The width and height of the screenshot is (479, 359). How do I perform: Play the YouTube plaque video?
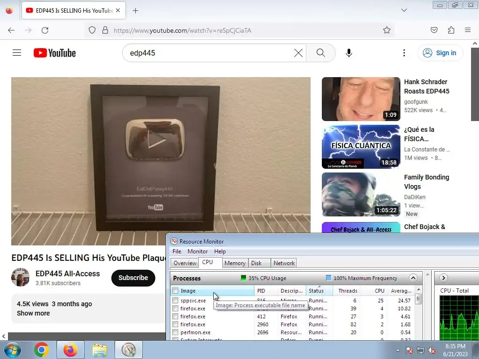coord(161,161)
